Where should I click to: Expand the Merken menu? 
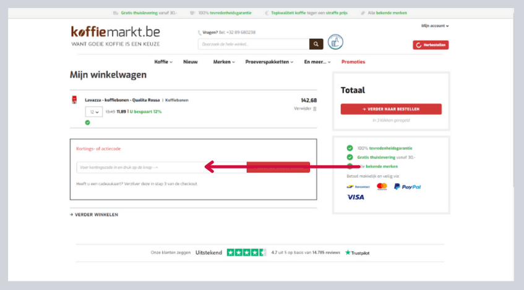tap(224, 62)
